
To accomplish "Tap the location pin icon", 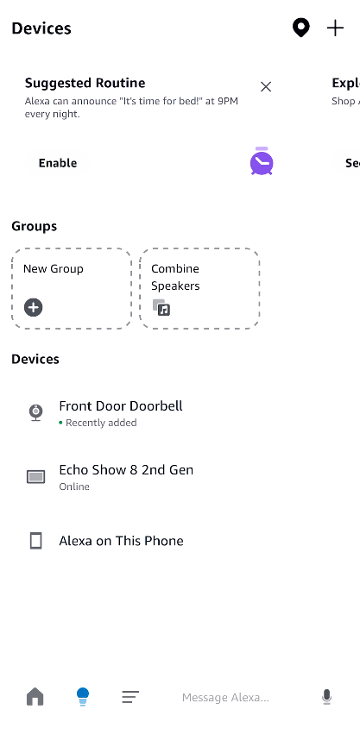I will (301, 28).
